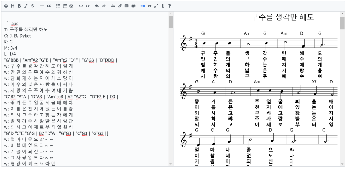
Task: Click the 'K: G' line
Action: coord(8,42)
